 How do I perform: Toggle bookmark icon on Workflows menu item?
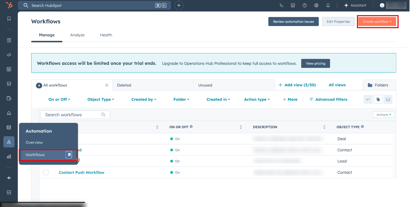point(69,155)
